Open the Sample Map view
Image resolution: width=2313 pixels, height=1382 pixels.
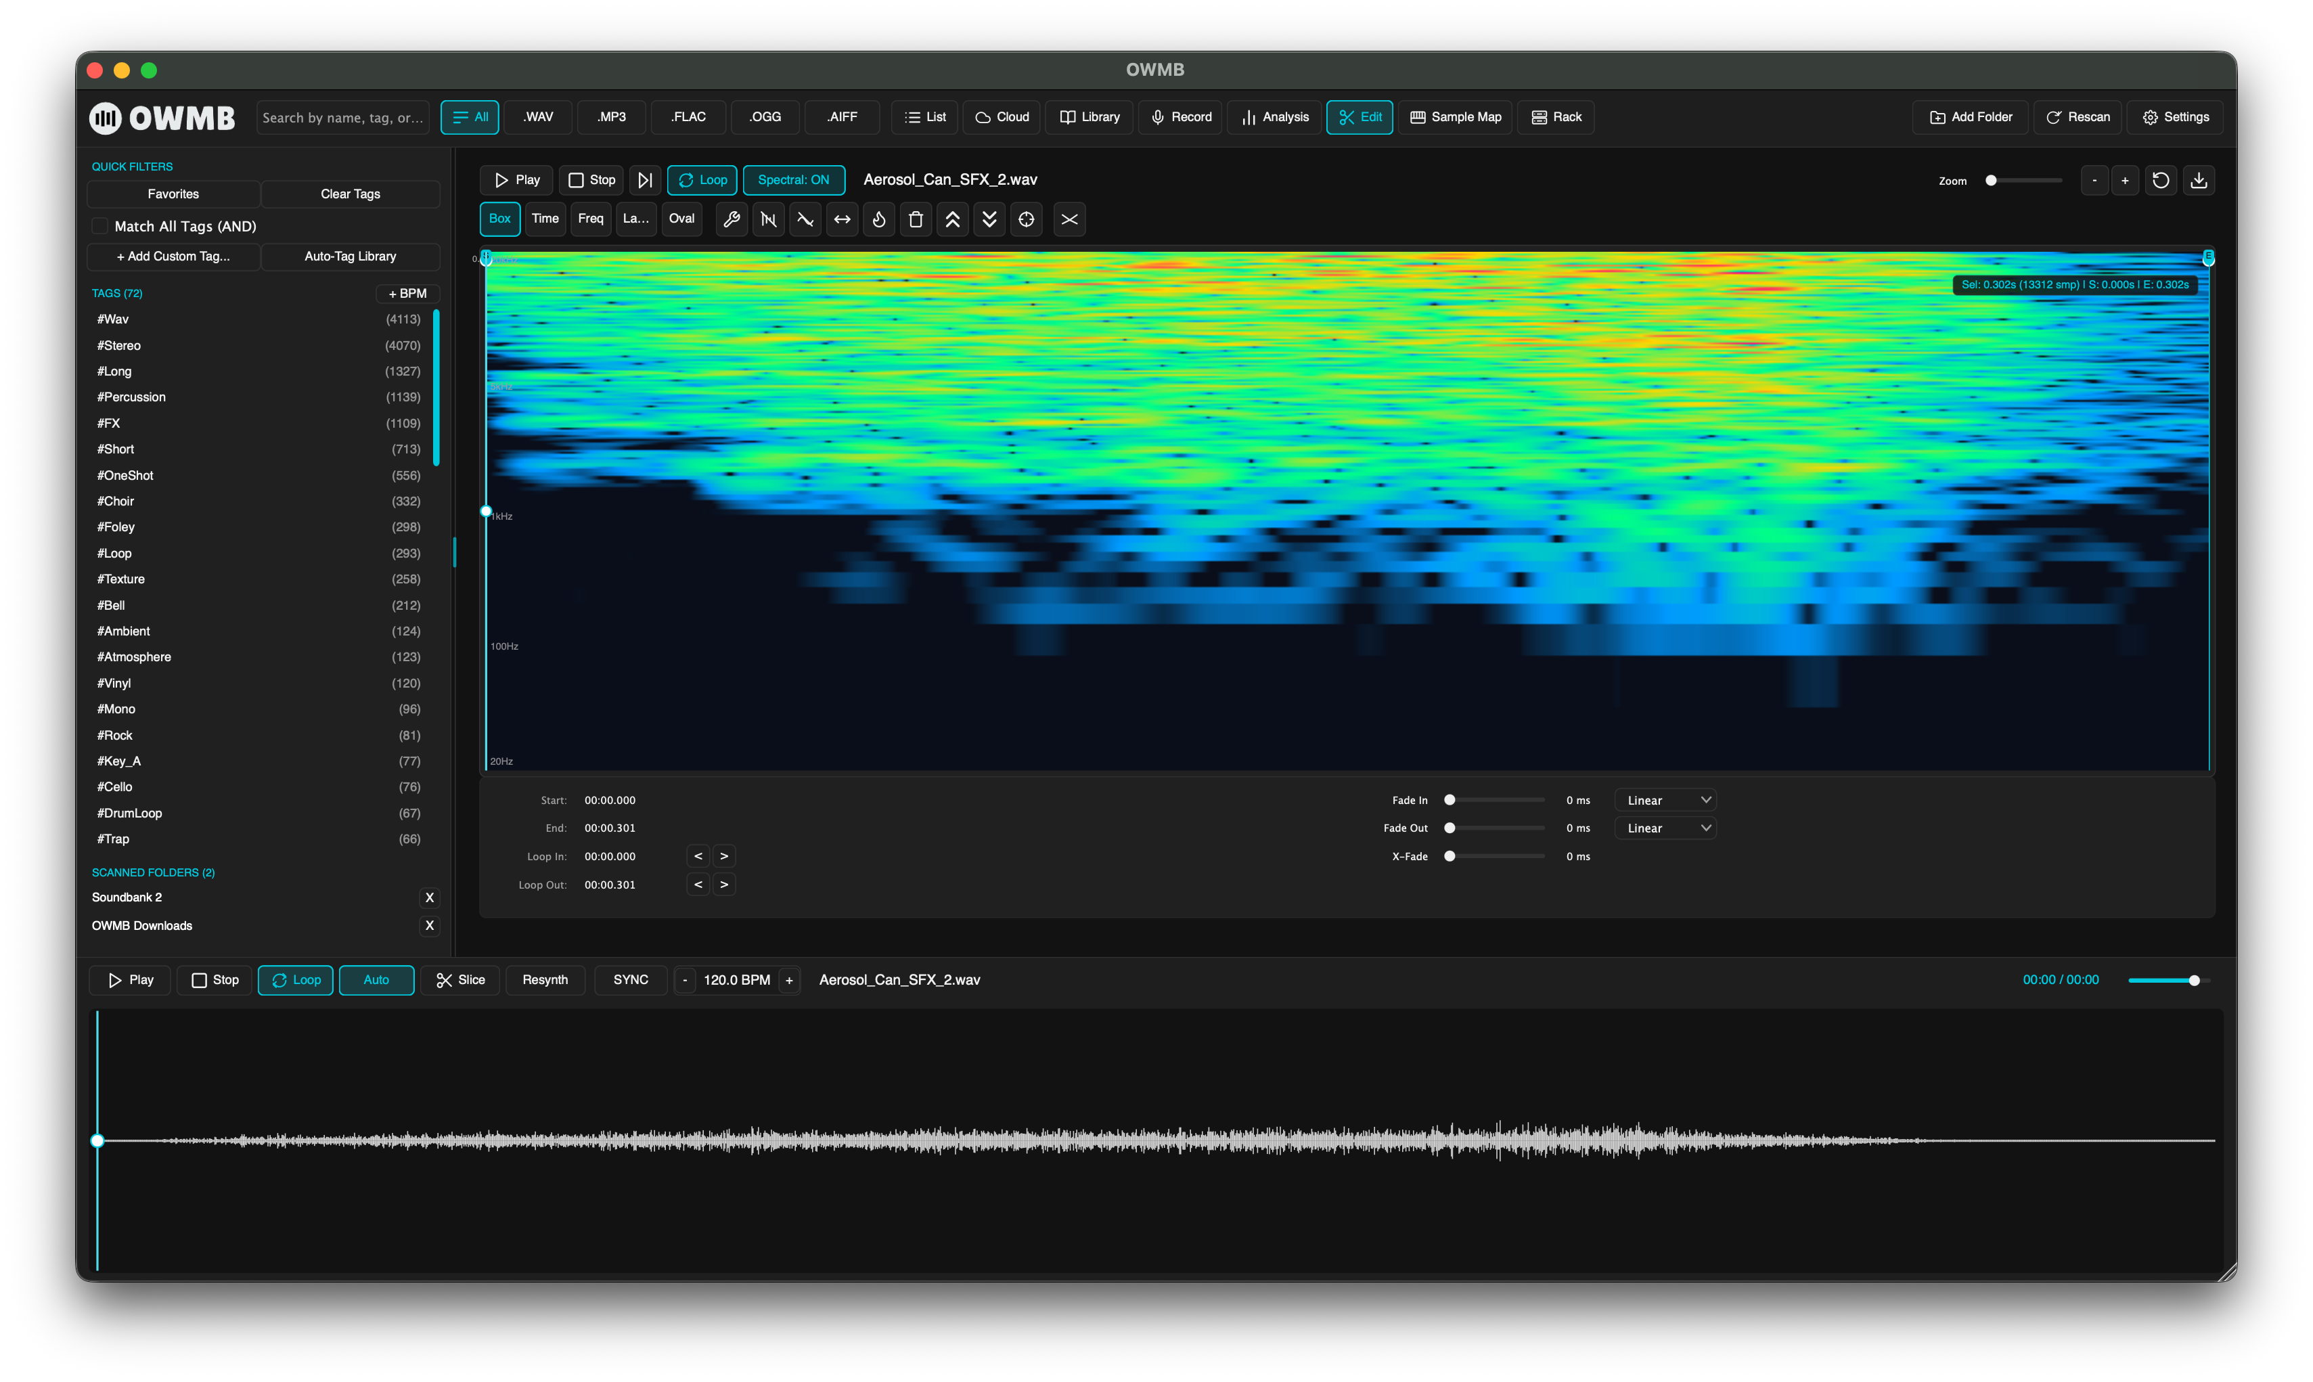1456,117
